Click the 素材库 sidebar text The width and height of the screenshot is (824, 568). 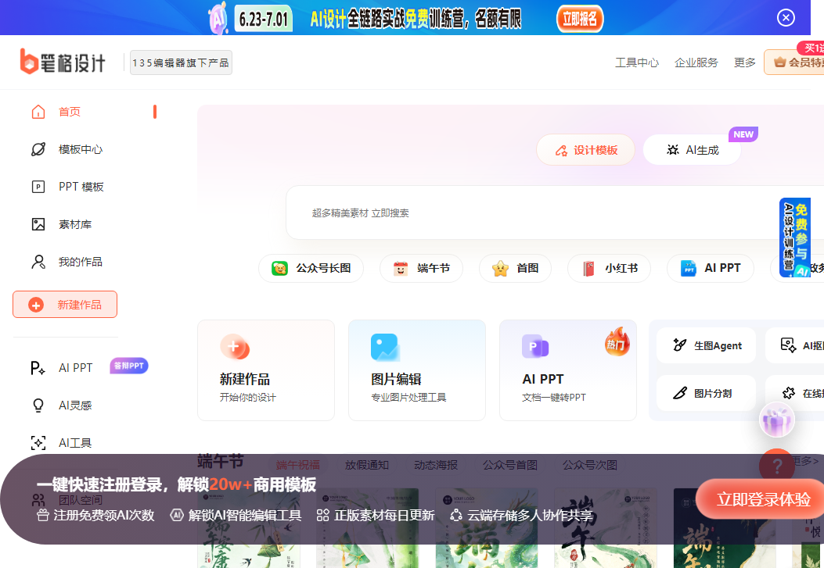click(75, 224)
